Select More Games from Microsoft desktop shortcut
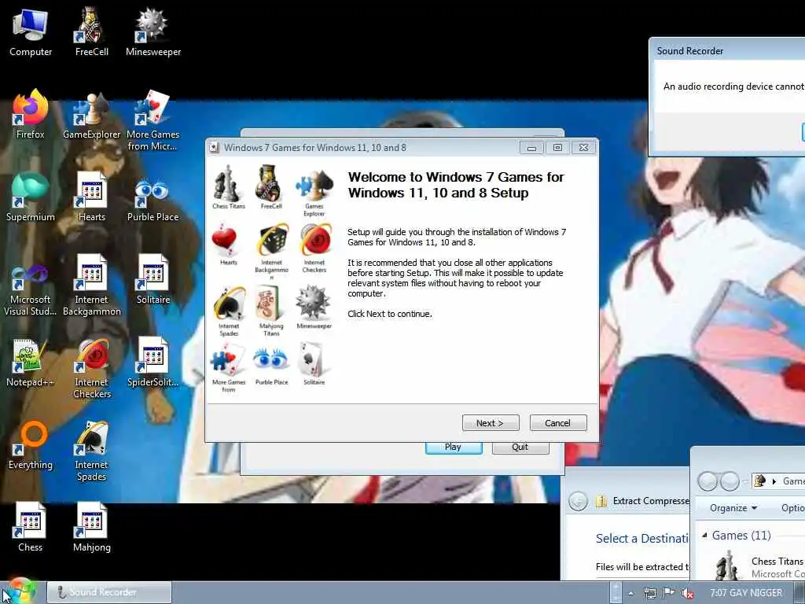This screenshot has height=604, width=805. (x=153, y=120)
